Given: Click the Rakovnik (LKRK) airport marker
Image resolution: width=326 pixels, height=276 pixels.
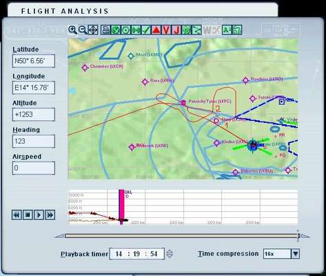Looking at the screenshot, I should (132, 147).
